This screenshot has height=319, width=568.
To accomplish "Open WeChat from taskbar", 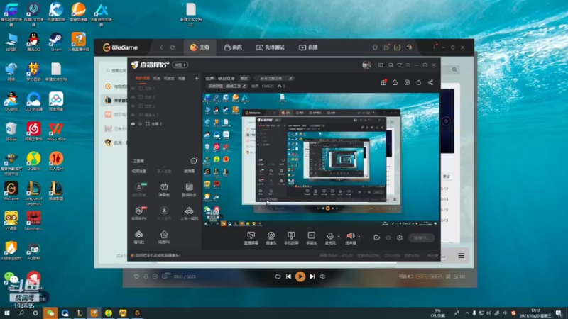I will click(x=50, y=313).
